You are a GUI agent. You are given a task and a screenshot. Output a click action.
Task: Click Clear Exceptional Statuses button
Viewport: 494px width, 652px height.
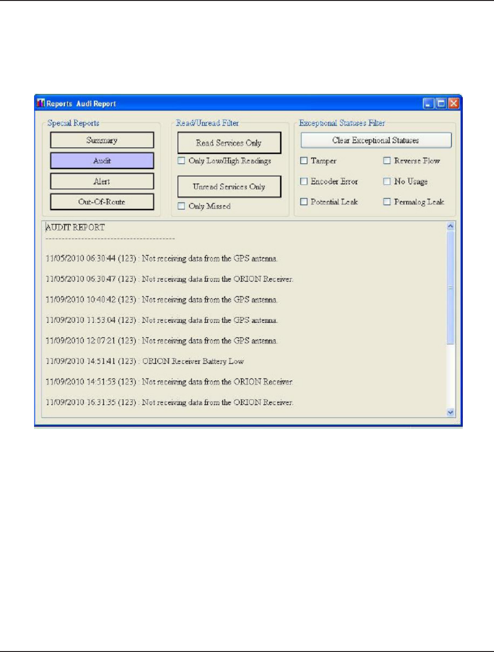point(376,140)
